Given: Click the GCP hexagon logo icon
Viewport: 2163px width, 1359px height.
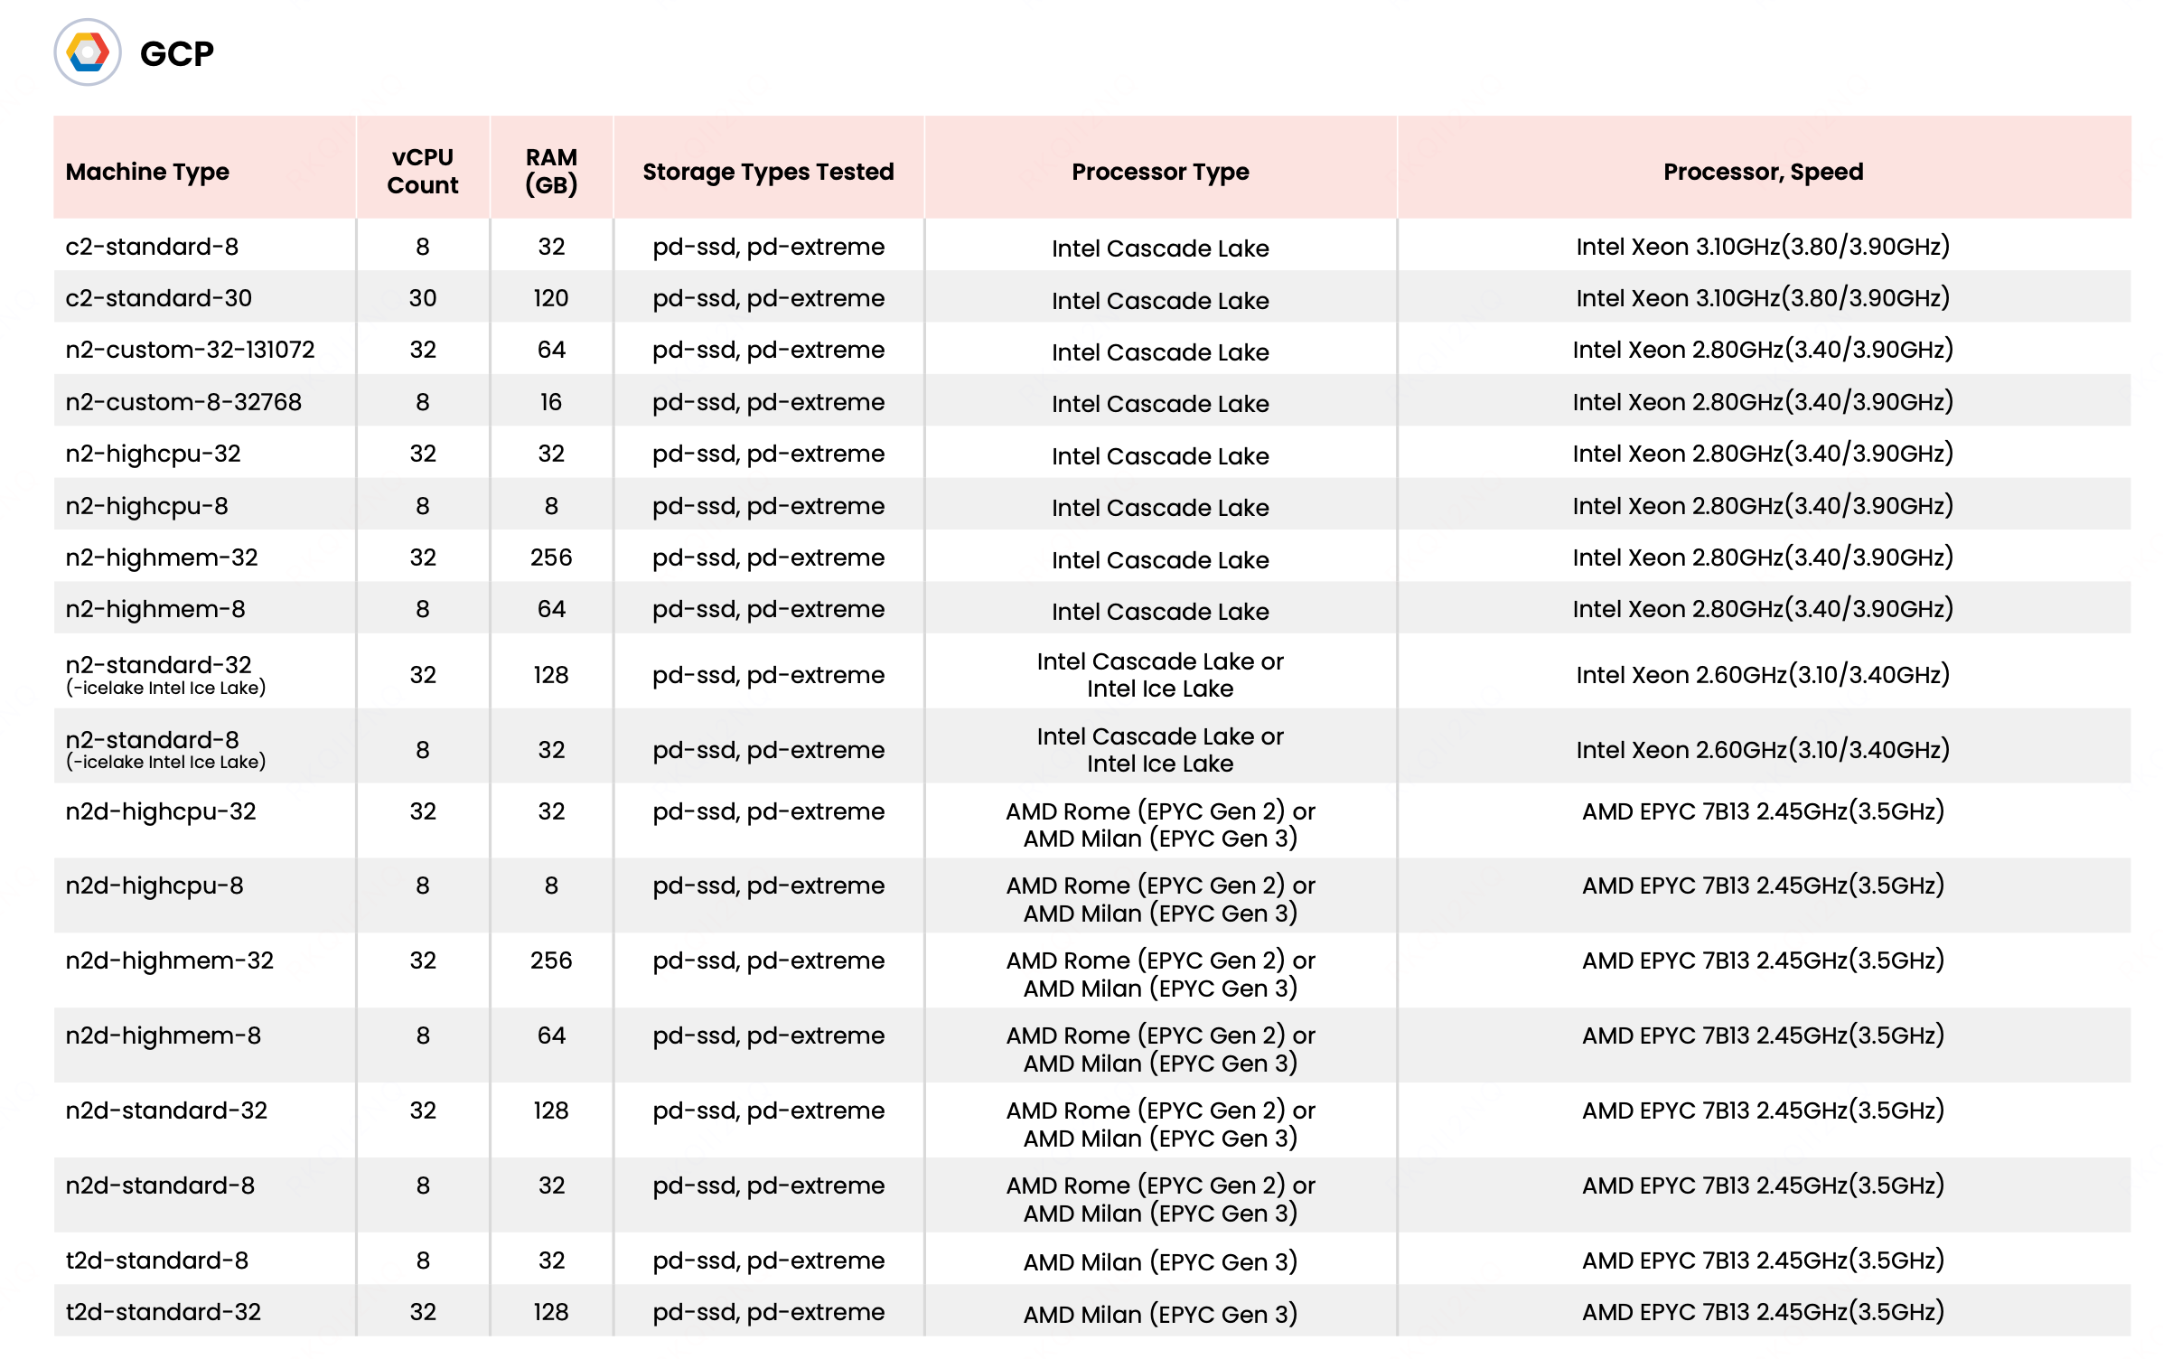Looking at the screenshot, I should [x=88, y=52].
